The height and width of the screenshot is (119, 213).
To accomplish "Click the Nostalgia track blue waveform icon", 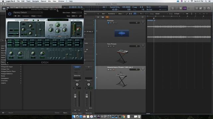I will pyautogui.click(x=122, y=33).
